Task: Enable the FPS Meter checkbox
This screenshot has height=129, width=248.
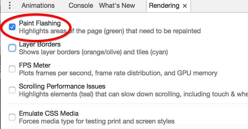Action: point(12,69)
